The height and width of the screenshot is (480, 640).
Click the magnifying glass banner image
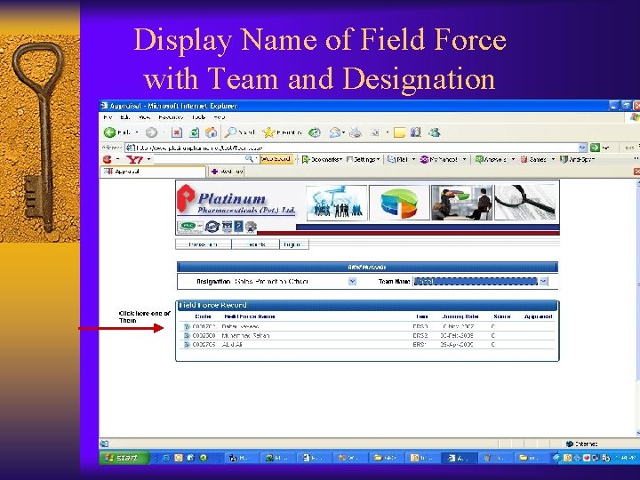coord(525,203)
